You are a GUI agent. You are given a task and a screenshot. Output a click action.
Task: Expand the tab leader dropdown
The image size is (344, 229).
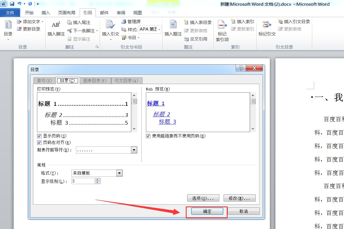[134, 150]
